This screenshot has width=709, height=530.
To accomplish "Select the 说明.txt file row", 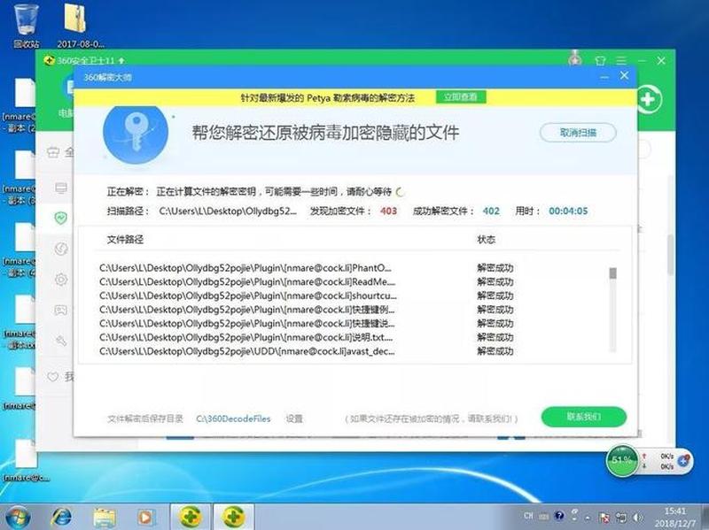I will [306, 338].
